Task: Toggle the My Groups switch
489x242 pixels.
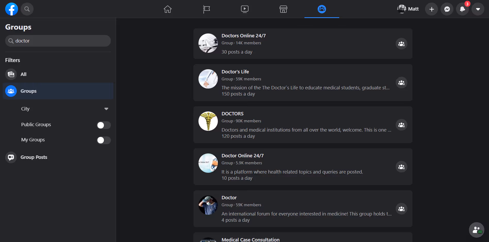Action: (104, 140)
